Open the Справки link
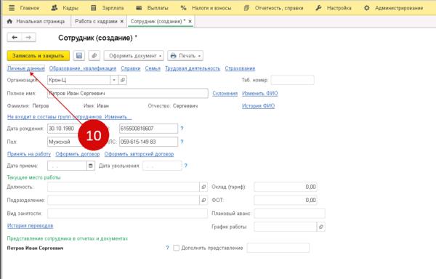The height and width of the screenshot is (279, 436). pos(131,68)
